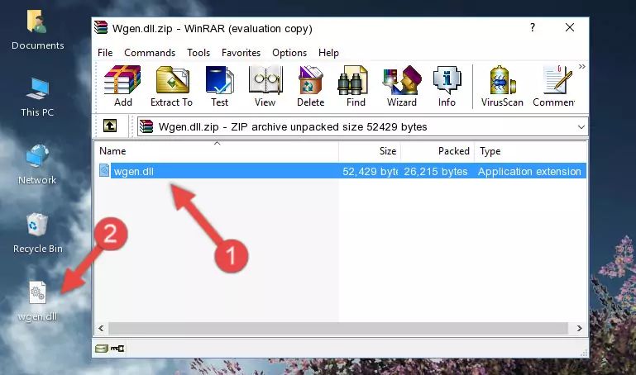Click the Delete toolbar icon
The image size is (636, 375).
click(x=311, y=86)
